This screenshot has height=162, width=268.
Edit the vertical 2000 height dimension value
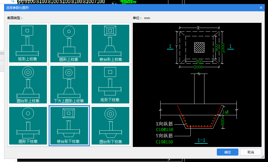223,48
